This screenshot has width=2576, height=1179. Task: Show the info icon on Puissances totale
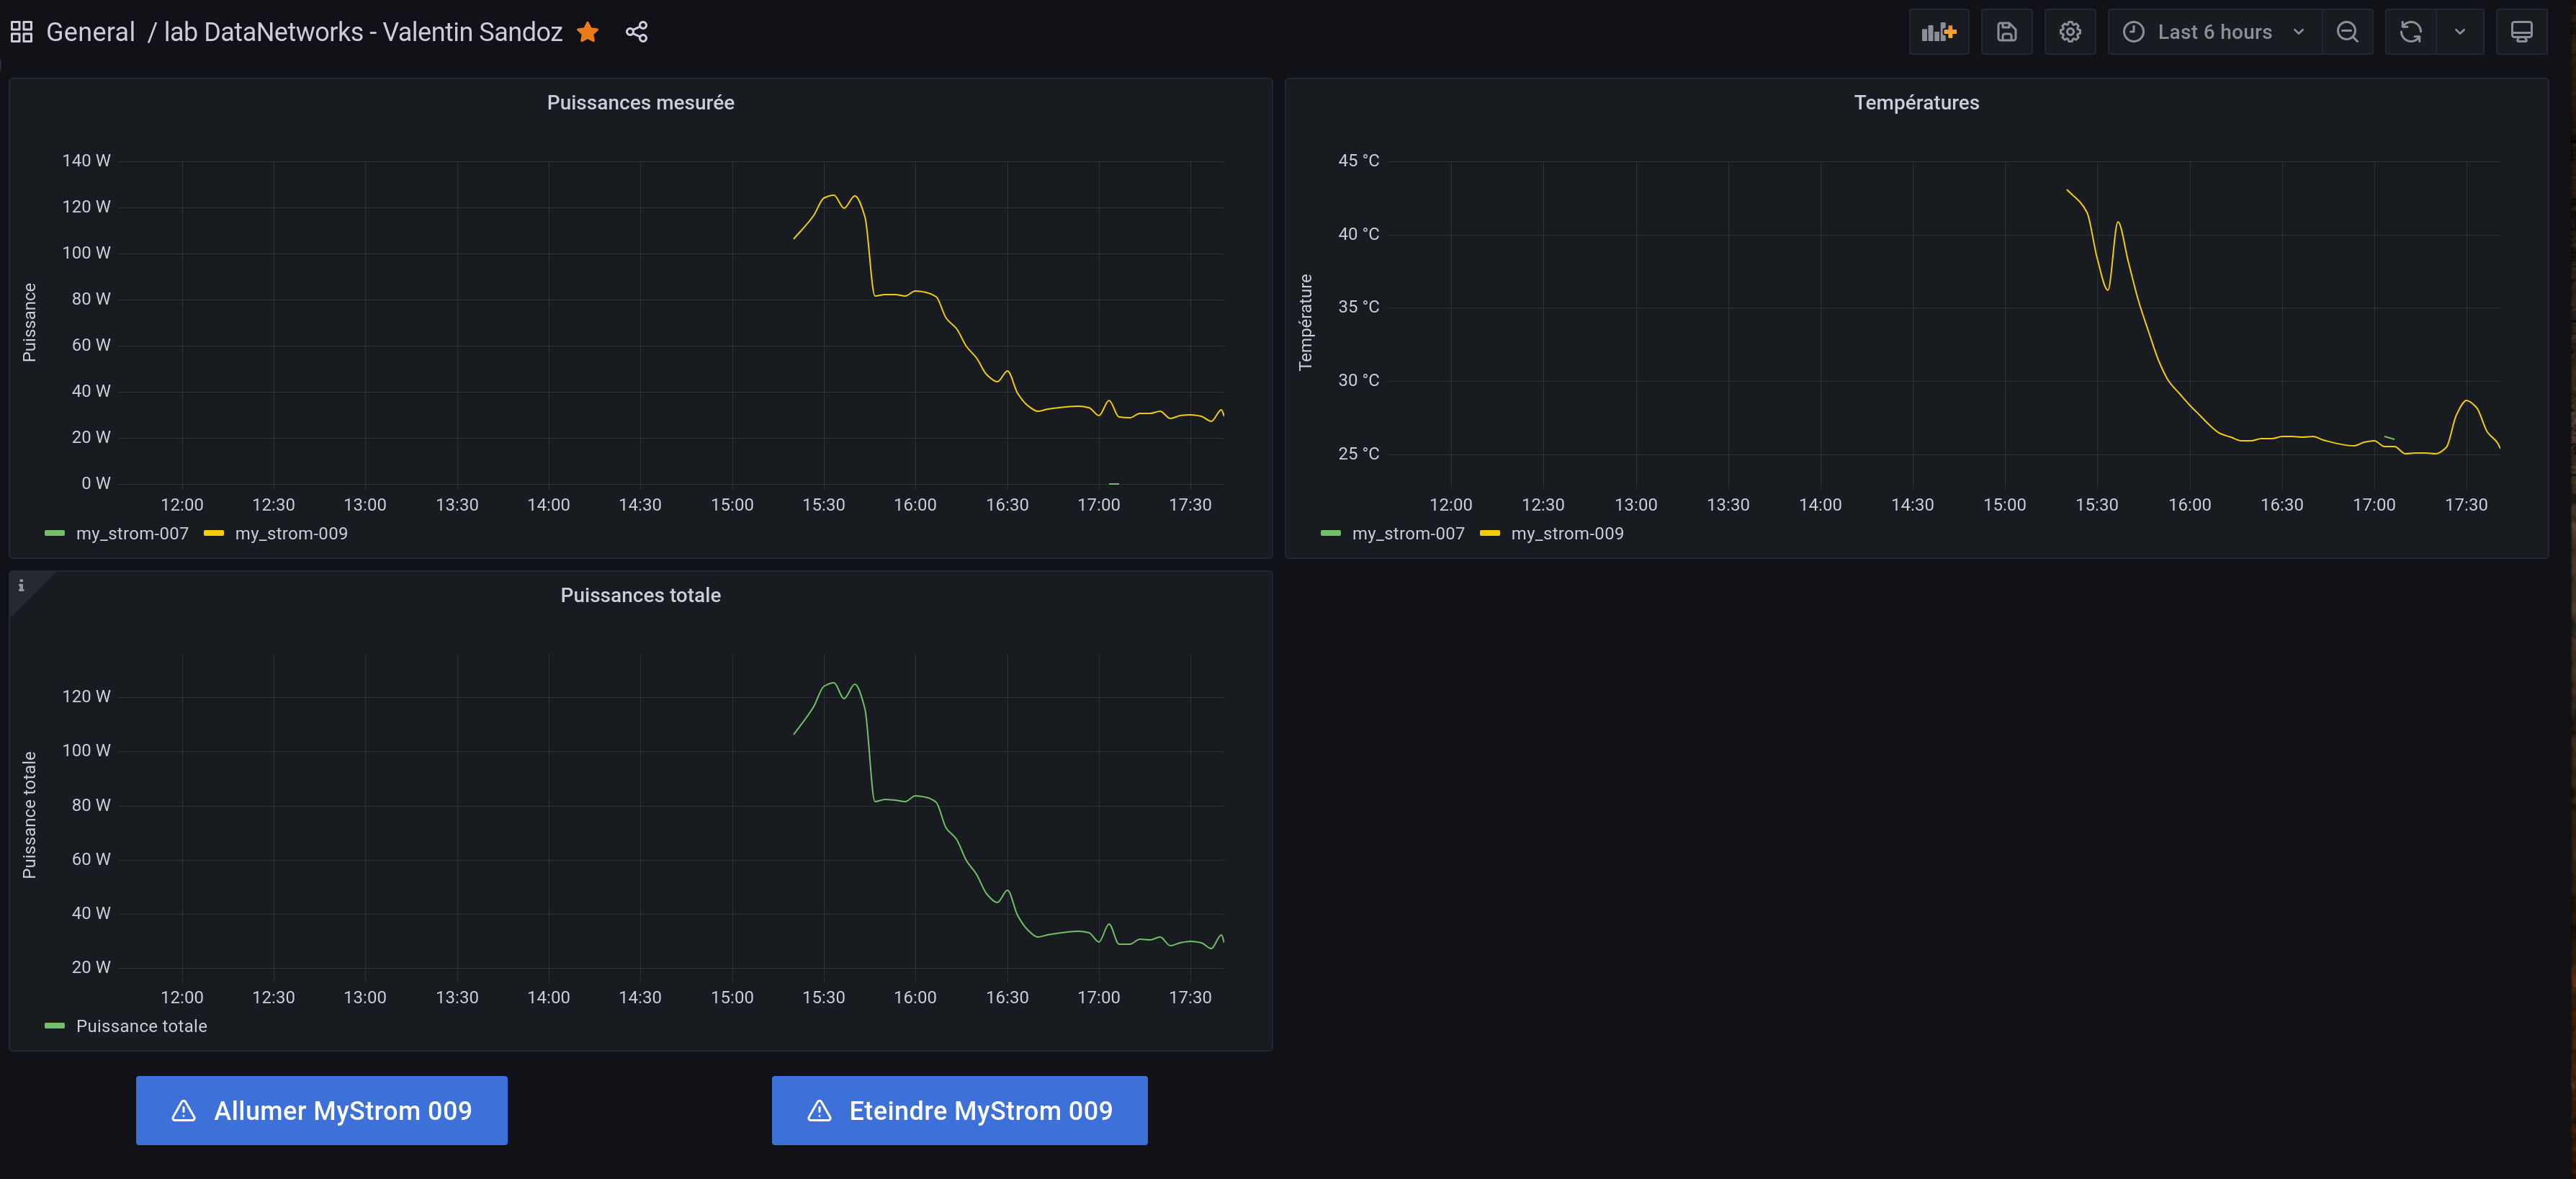(21, 586)
